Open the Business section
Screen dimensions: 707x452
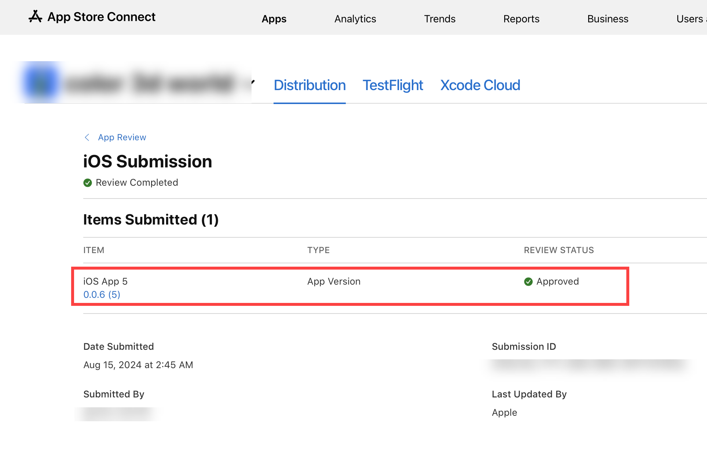click(x=608, y=19)
